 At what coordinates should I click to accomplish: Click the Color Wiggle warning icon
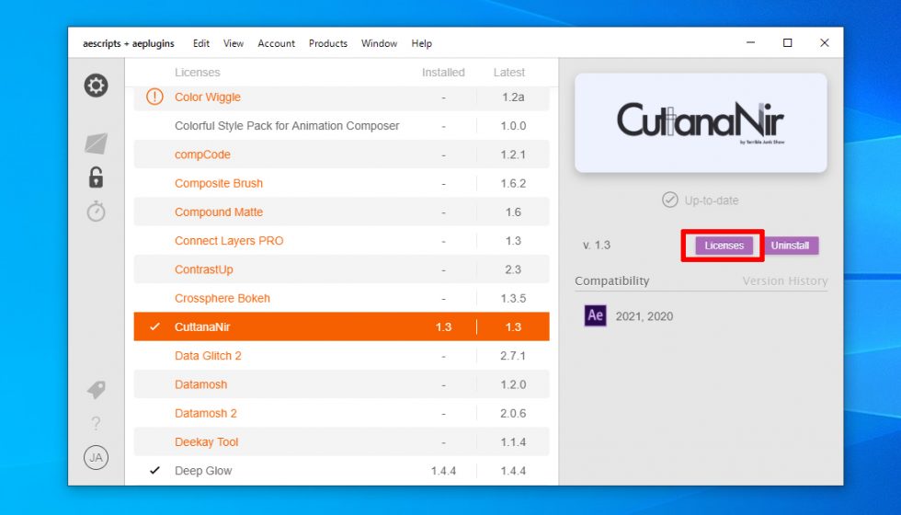(x=154, y=97)
